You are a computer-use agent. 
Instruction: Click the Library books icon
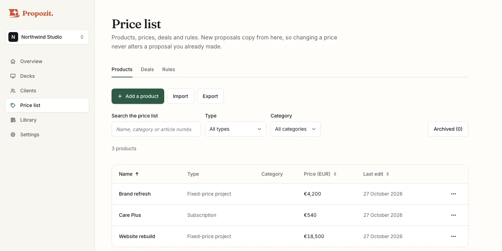(x=13, y=120)
